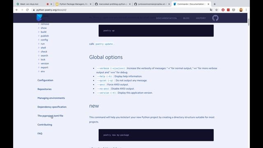Click the red square extension icon
The height and width of the screenshot is (148, 263).
tap(228, 10)
